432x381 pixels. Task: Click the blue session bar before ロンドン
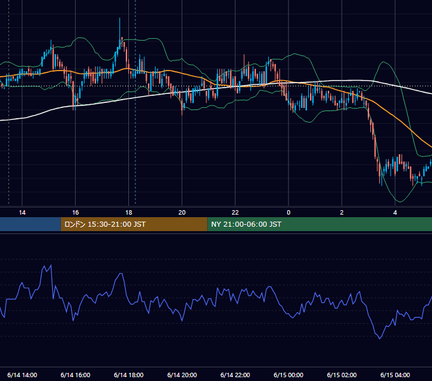tap(30, 224)
